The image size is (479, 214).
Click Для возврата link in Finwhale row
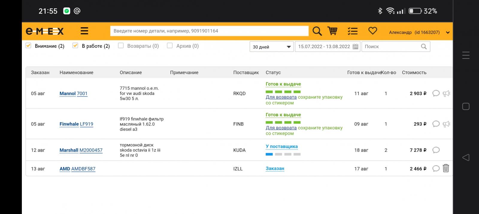281,128
